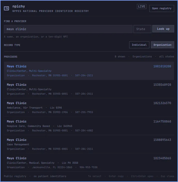Screen dimensions: 178x182
Task: Select the Organization record type
Action: click(x=162, y=45)
